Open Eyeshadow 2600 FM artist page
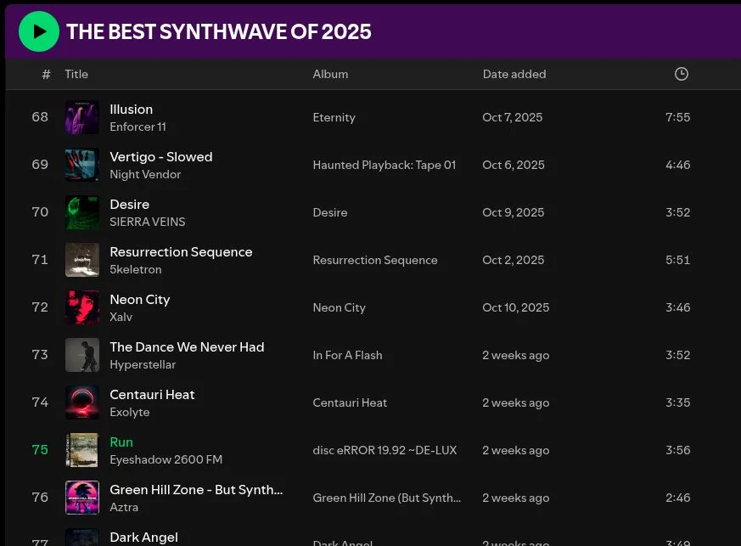This screenshot has height=546, width=741. (x=166, y=460)
